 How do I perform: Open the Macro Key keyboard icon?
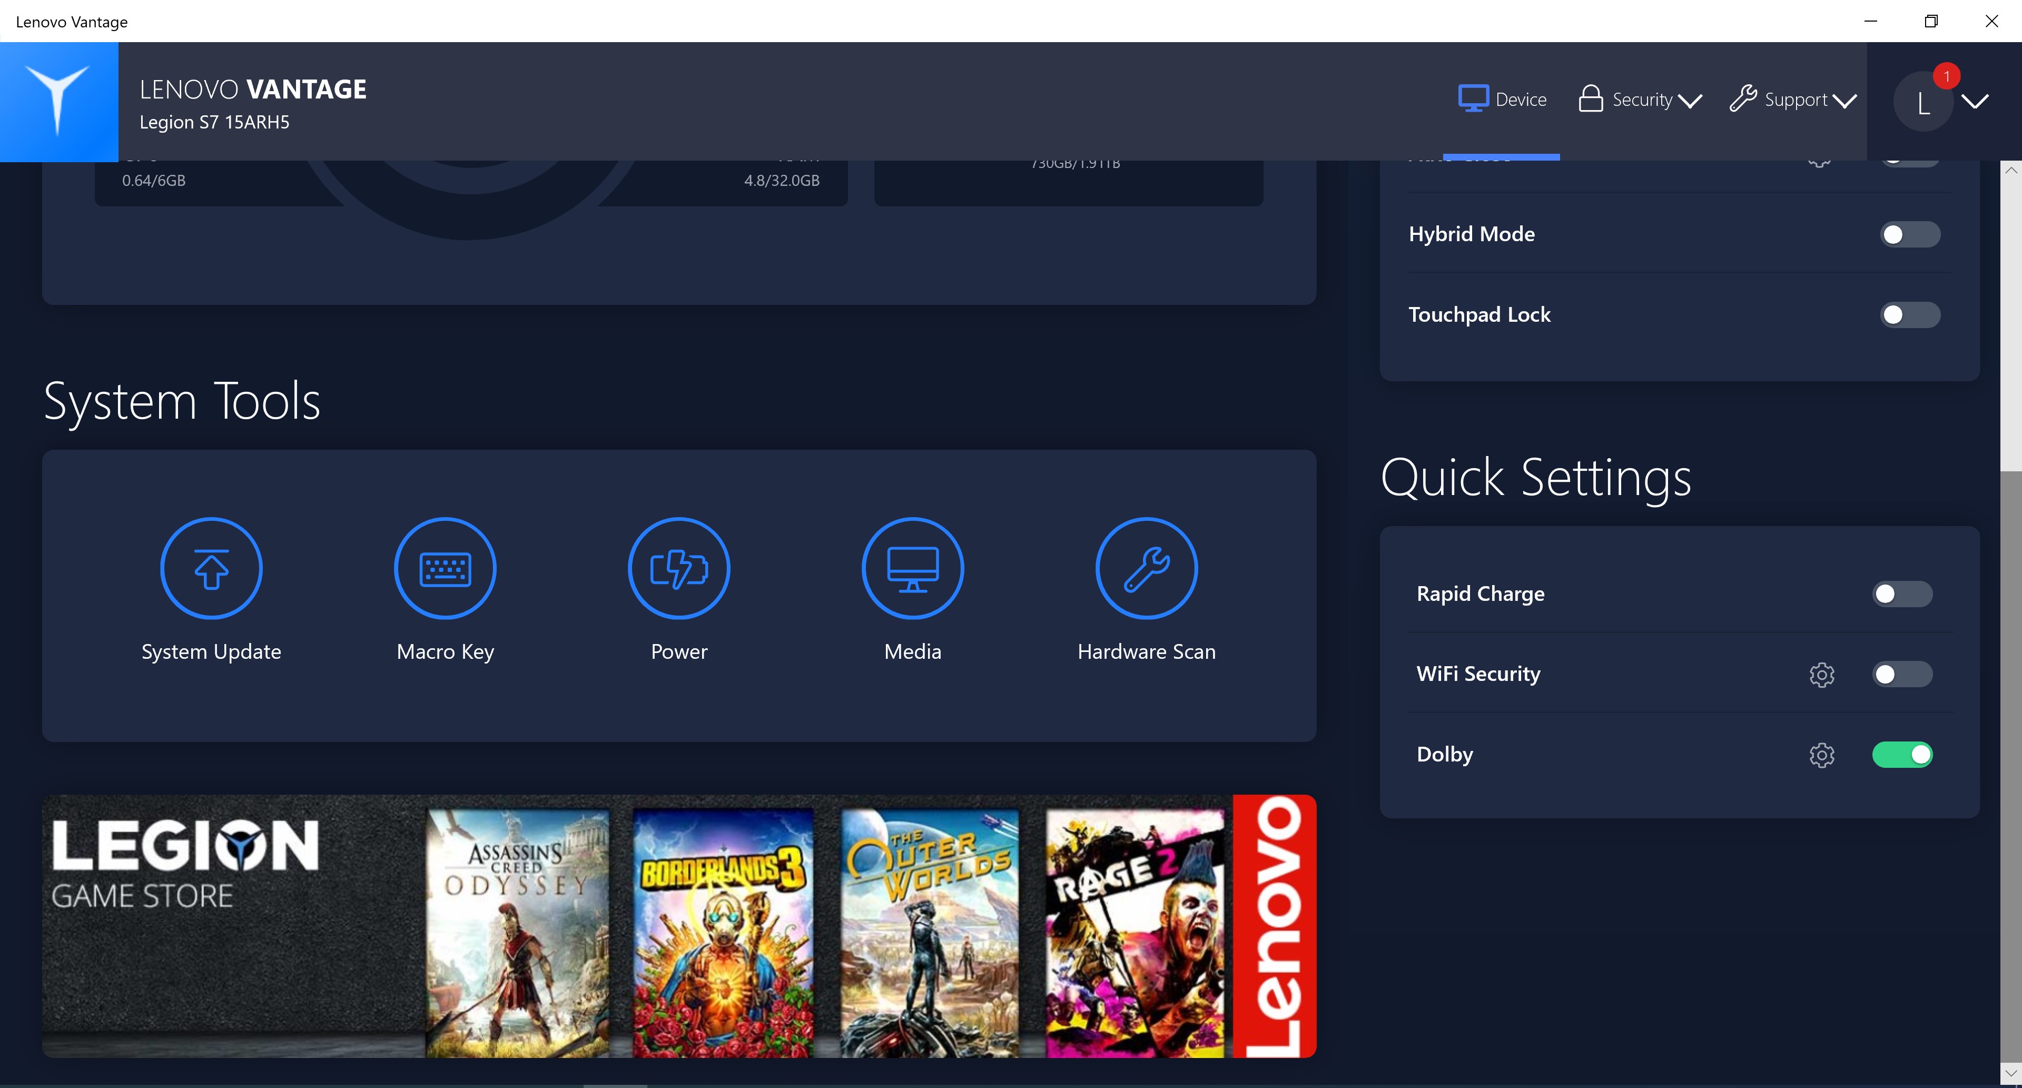click(x=445, y=568)
